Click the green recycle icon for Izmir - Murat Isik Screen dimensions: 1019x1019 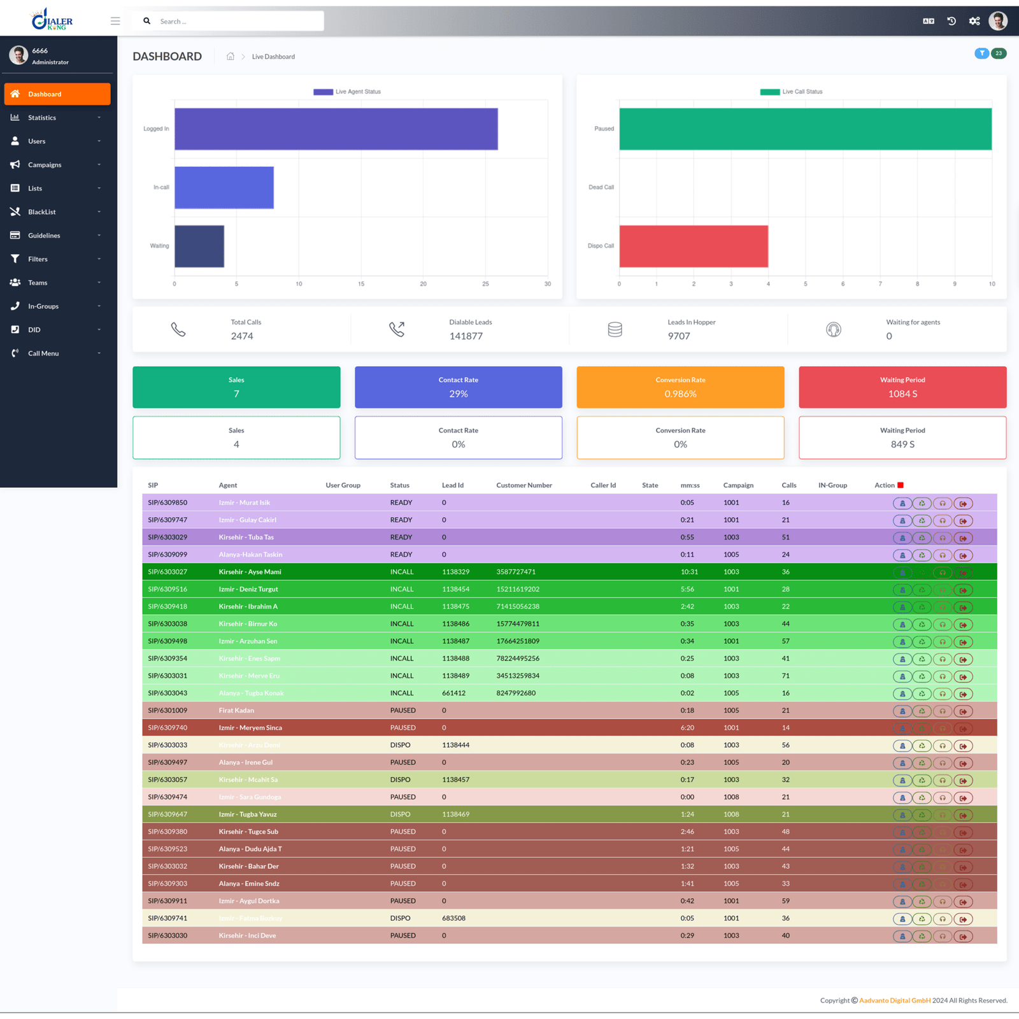click(922, 502)
